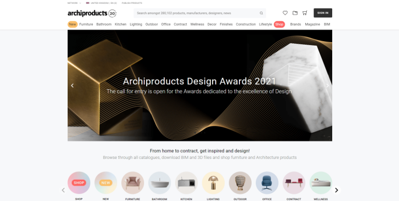Screen dimensions: 399x201
Task: Click the search magnifier icon
Action: coord(261,13)
